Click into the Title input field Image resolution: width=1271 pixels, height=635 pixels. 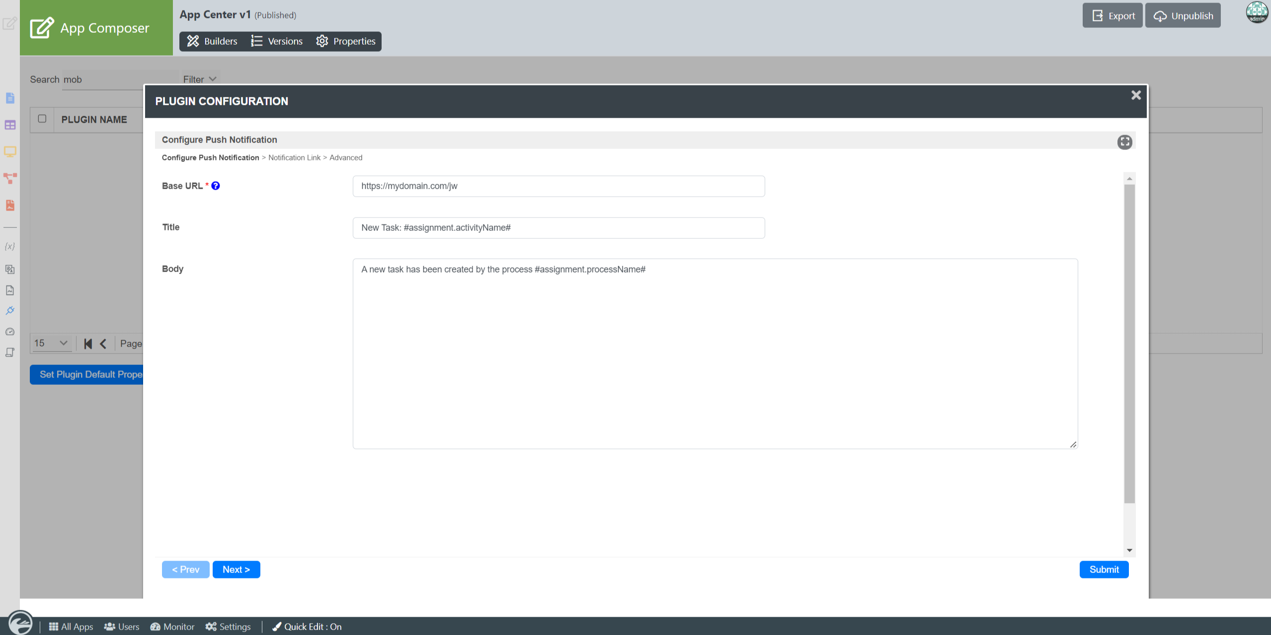(x=558, y=228)
